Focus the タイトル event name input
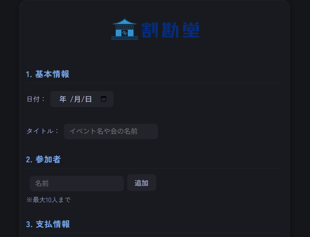This screenshot has width=310, height=237. pos(111,131)
